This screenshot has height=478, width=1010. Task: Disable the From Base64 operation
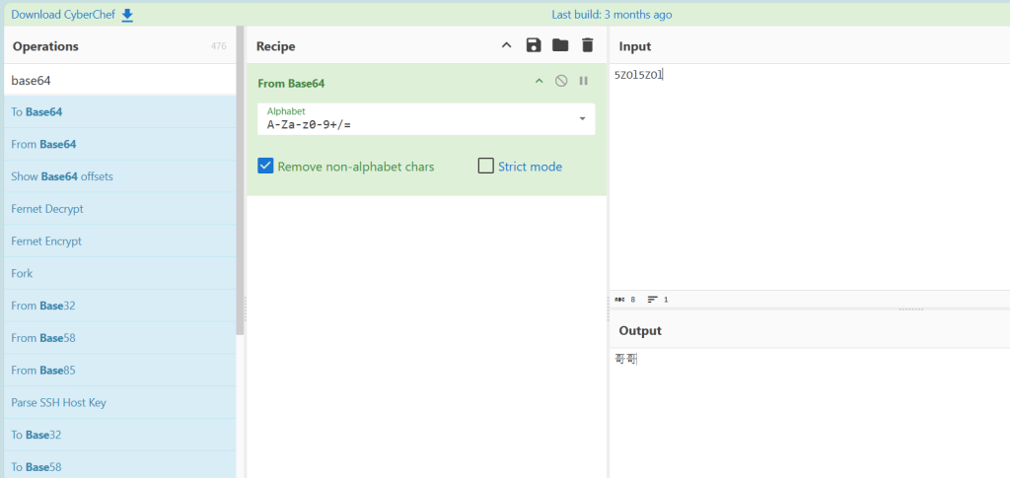coord(561,81)
